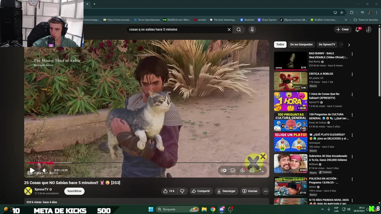381x214 pixels.
Task: Select the Todos filter chip
Action: tap(280, 45)
